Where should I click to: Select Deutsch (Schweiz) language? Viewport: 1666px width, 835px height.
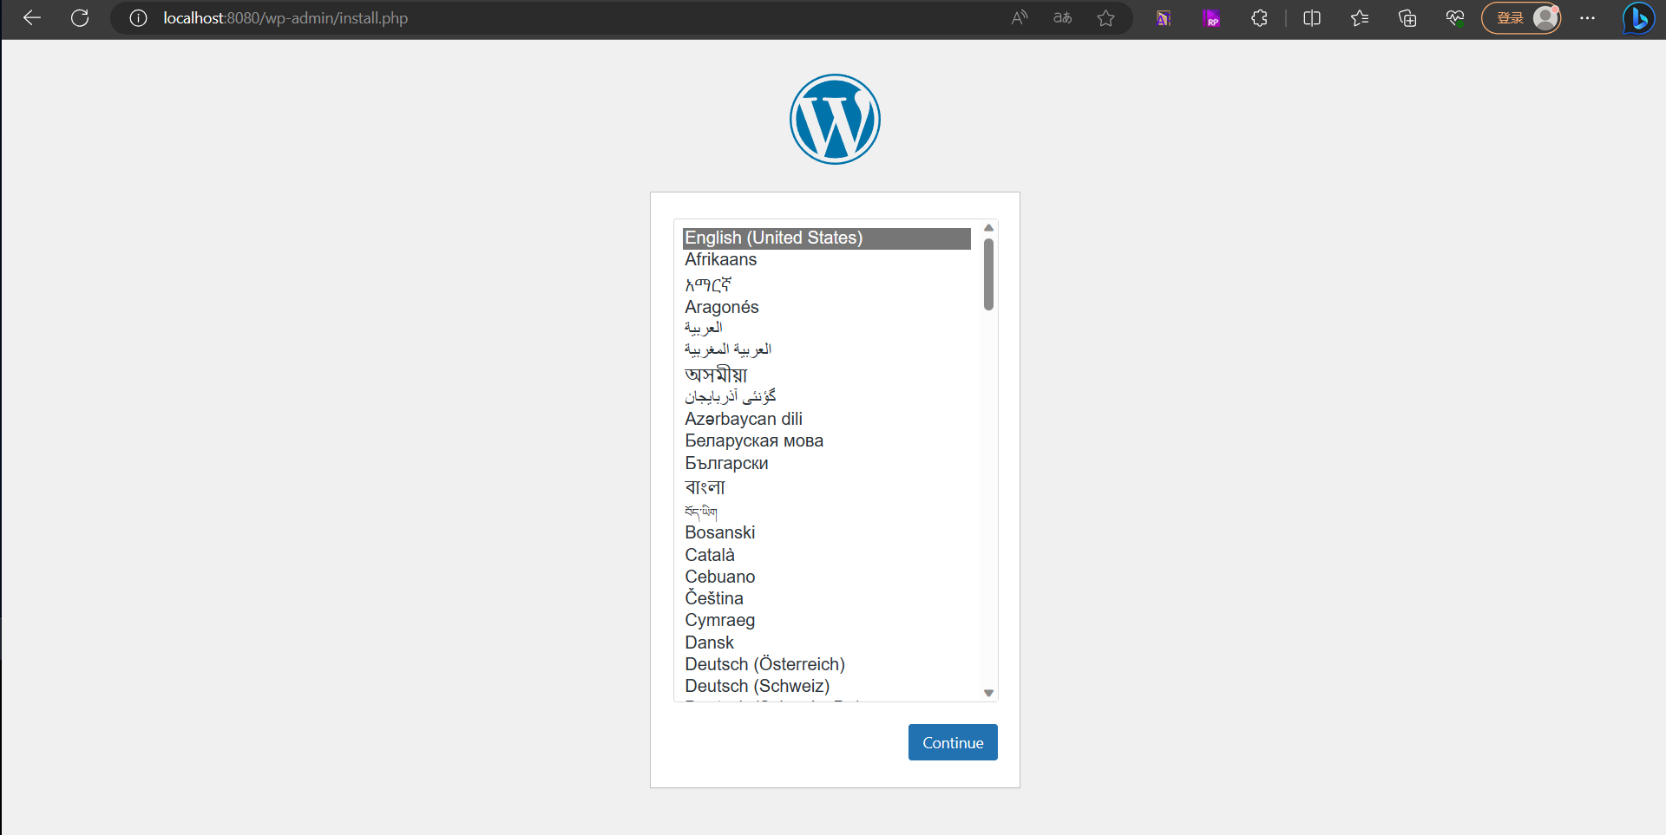pyautogui.click(x=827, y=686)
